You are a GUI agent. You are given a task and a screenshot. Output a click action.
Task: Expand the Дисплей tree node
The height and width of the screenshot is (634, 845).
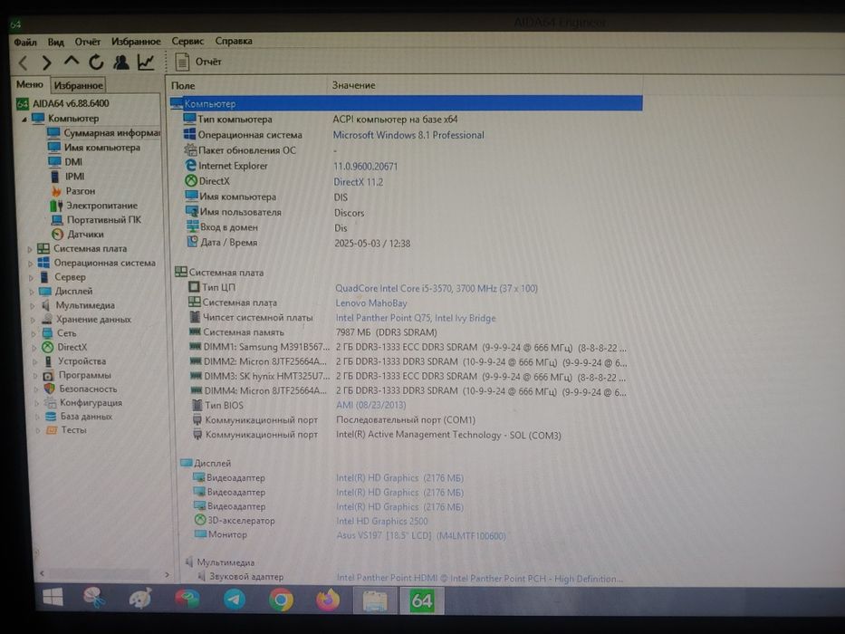[32, 292]
